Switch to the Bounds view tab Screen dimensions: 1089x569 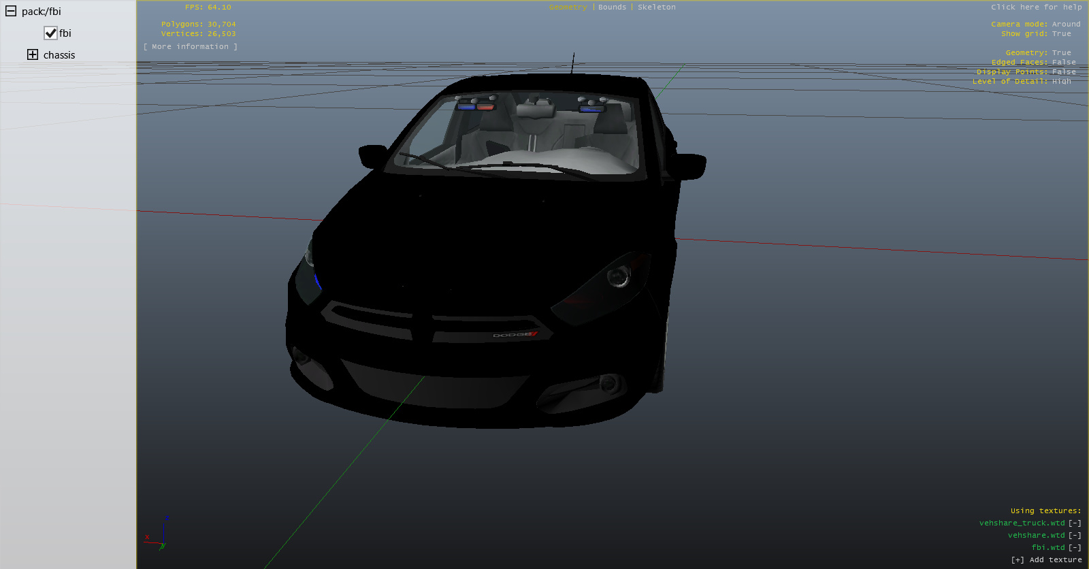pyautogui.click(x=612, y=7)
